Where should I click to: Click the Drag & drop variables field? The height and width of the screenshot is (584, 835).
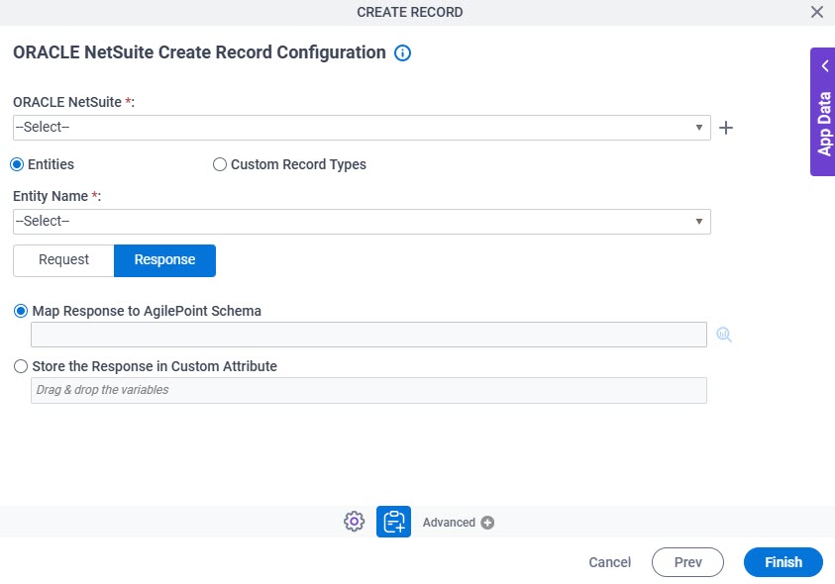368,390
